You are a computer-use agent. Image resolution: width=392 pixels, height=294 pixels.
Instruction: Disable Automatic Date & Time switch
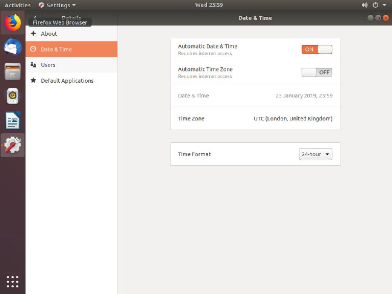(316, 50)
